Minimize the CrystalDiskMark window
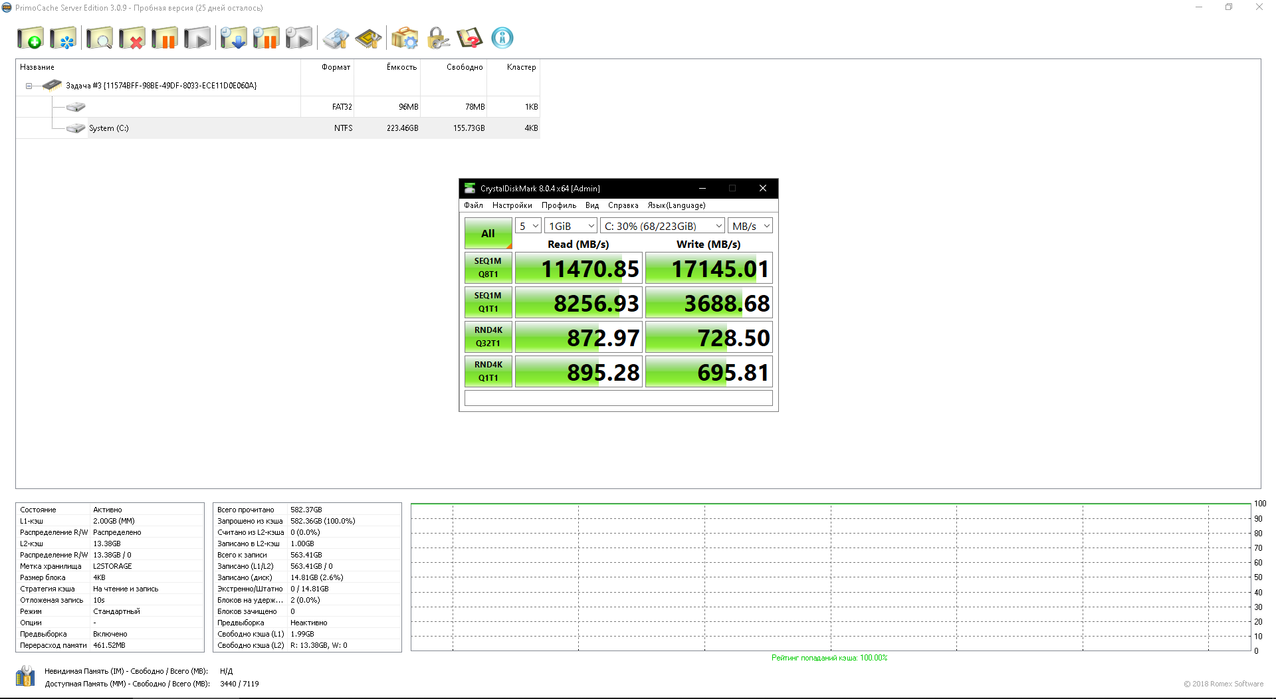This screenshot has height=699, width=1276. pyautogui.click(x=702, y=188)
